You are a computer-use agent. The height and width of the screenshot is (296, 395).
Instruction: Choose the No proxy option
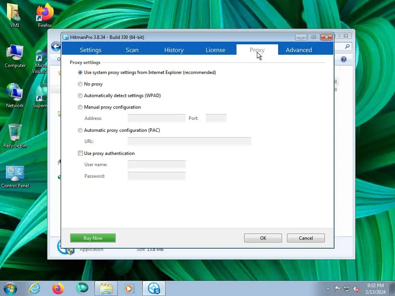[x=90, y=84]
